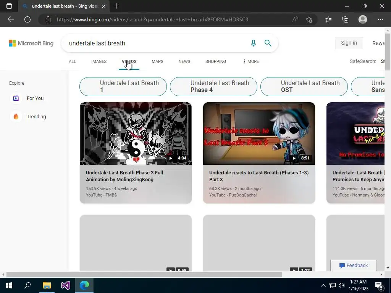Open Undertale reacts Part 3 video thumbnail
Image resolution: width=391 pixels, height=293 pixels.
click(259, 134)
